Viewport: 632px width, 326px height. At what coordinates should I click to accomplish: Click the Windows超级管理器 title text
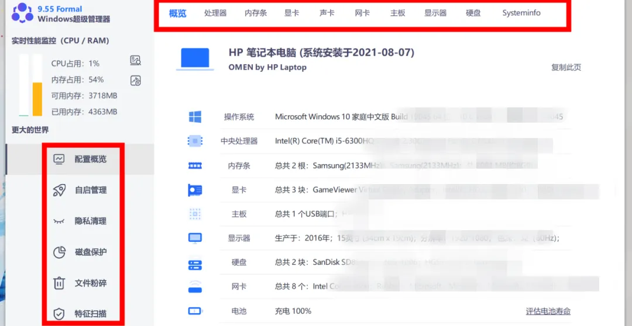74,19
